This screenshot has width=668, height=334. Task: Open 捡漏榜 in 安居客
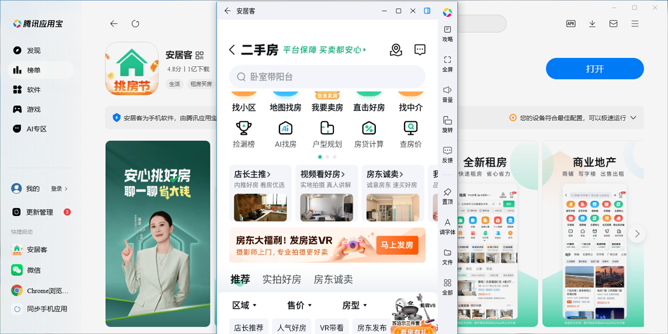(x=244, y=135)
